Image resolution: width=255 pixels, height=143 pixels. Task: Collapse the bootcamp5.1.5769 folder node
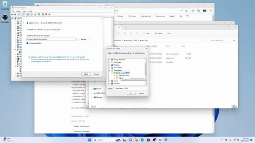[112, 73]
